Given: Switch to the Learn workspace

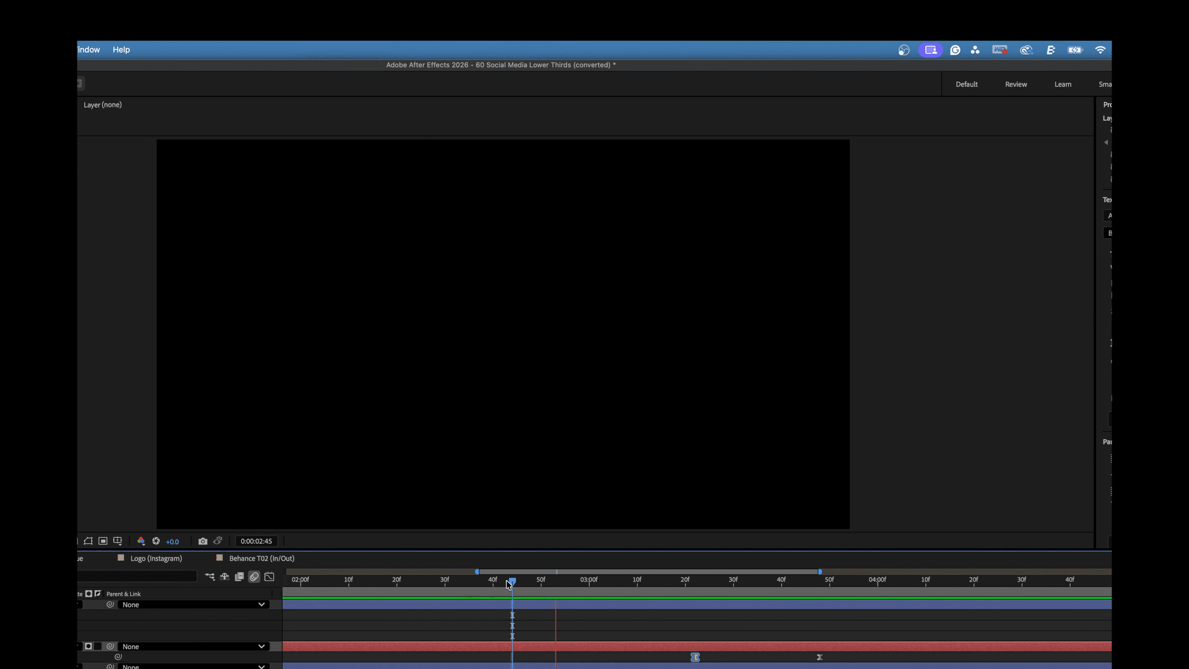Looking at the screenshot, I should click(x=1063, y=84).
